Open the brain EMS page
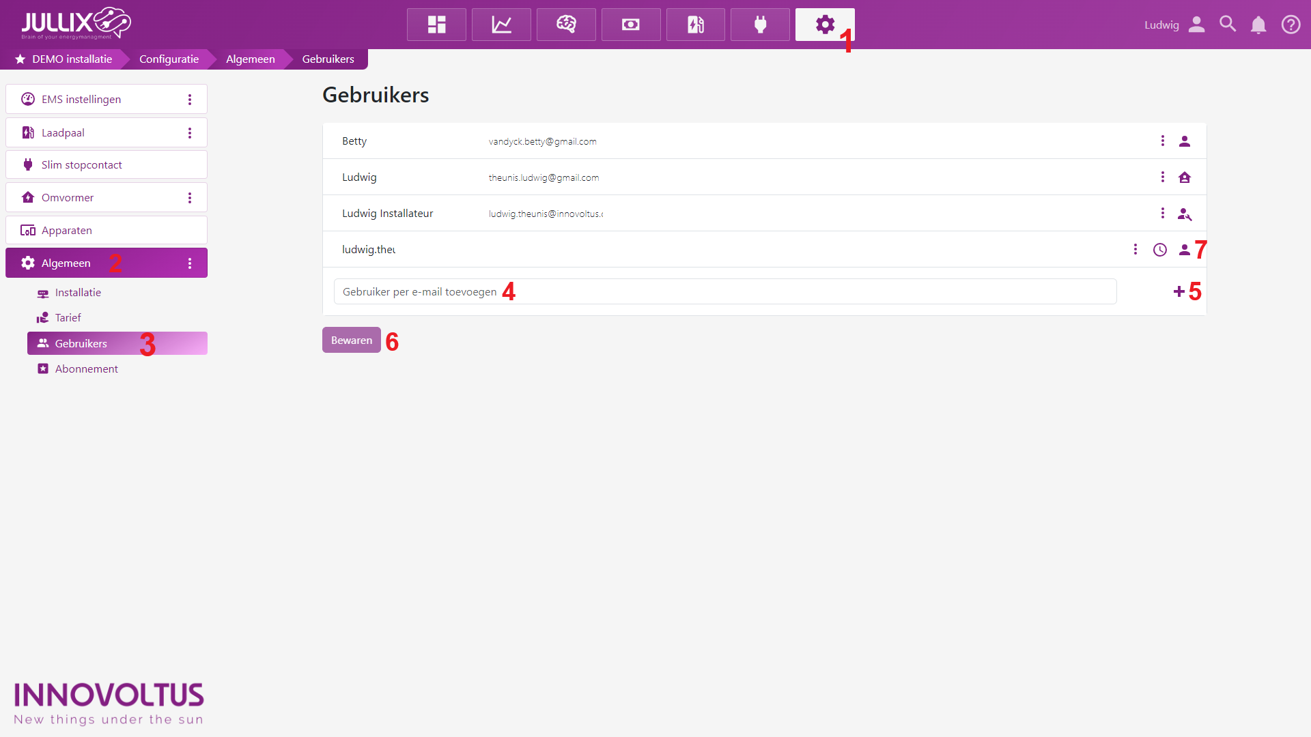The image size is (1311, 737). pos(566,25)
